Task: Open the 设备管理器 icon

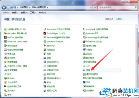Action: pos(5,70)
